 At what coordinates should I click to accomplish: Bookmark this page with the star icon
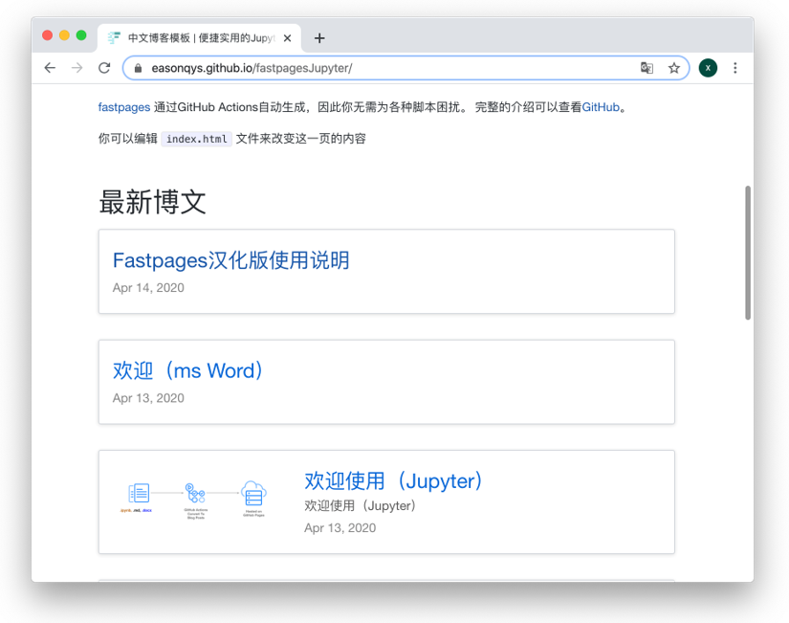(x=674, y=68)
